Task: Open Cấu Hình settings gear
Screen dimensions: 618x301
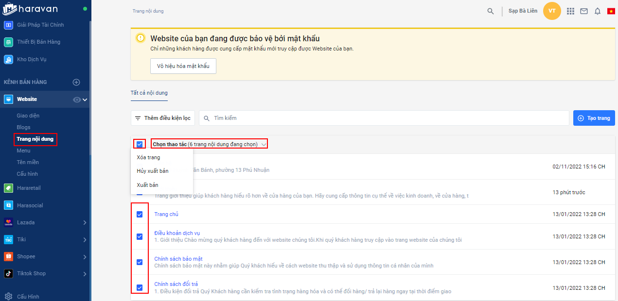Action: click(8, 296)
